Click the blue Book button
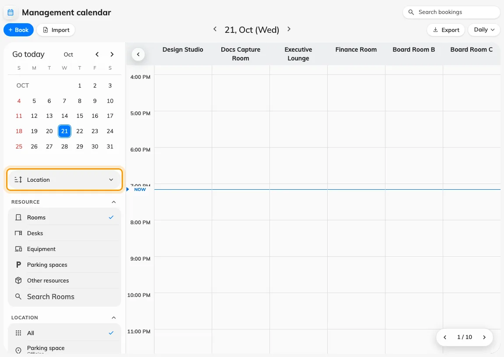The width and height of the screenshot is (504, 357). pyautogui.click(x=19, y=30)
